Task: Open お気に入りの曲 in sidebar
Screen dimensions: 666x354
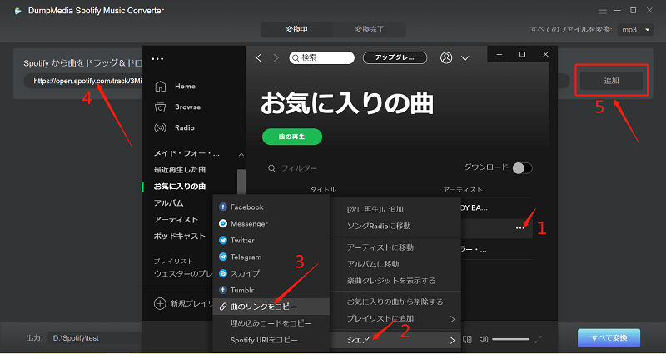Action: (x=180, y=186)
